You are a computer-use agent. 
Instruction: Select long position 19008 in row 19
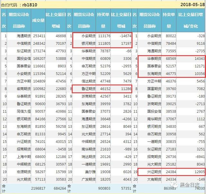click(105, 172)
